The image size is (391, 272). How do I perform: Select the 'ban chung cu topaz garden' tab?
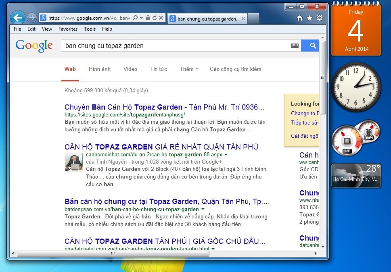click(207, 19)
